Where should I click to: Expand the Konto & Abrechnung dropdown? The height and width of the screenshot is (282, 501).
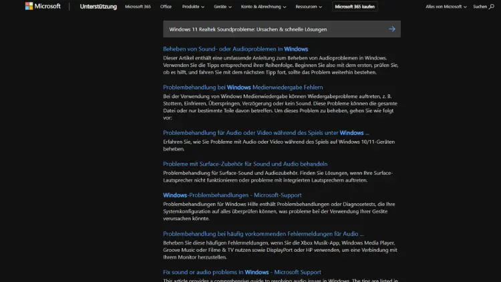263,7
